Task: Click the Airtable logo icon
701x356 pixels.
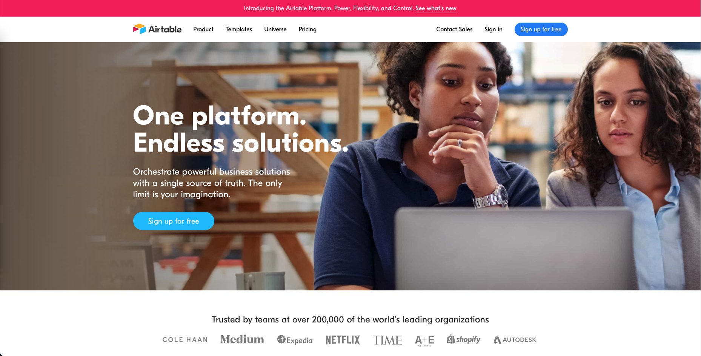Action: (x=139, y=29)
